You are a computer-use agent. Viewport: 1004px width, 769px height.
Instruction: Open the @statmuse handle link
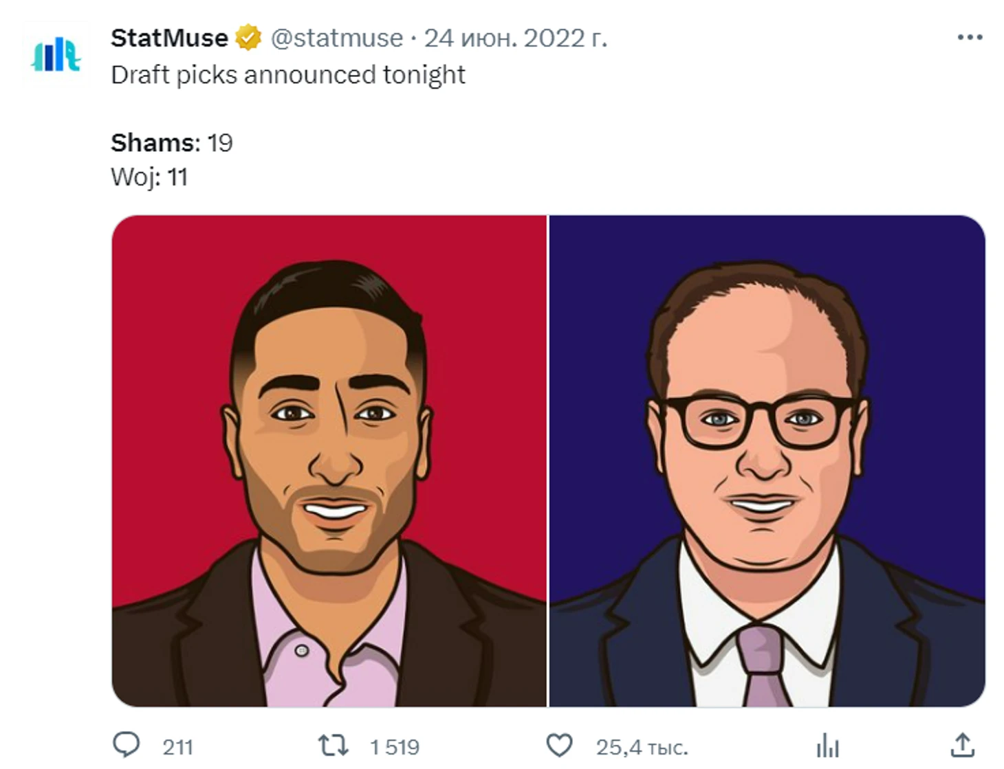pyautogui.click(x=336, y=38)
